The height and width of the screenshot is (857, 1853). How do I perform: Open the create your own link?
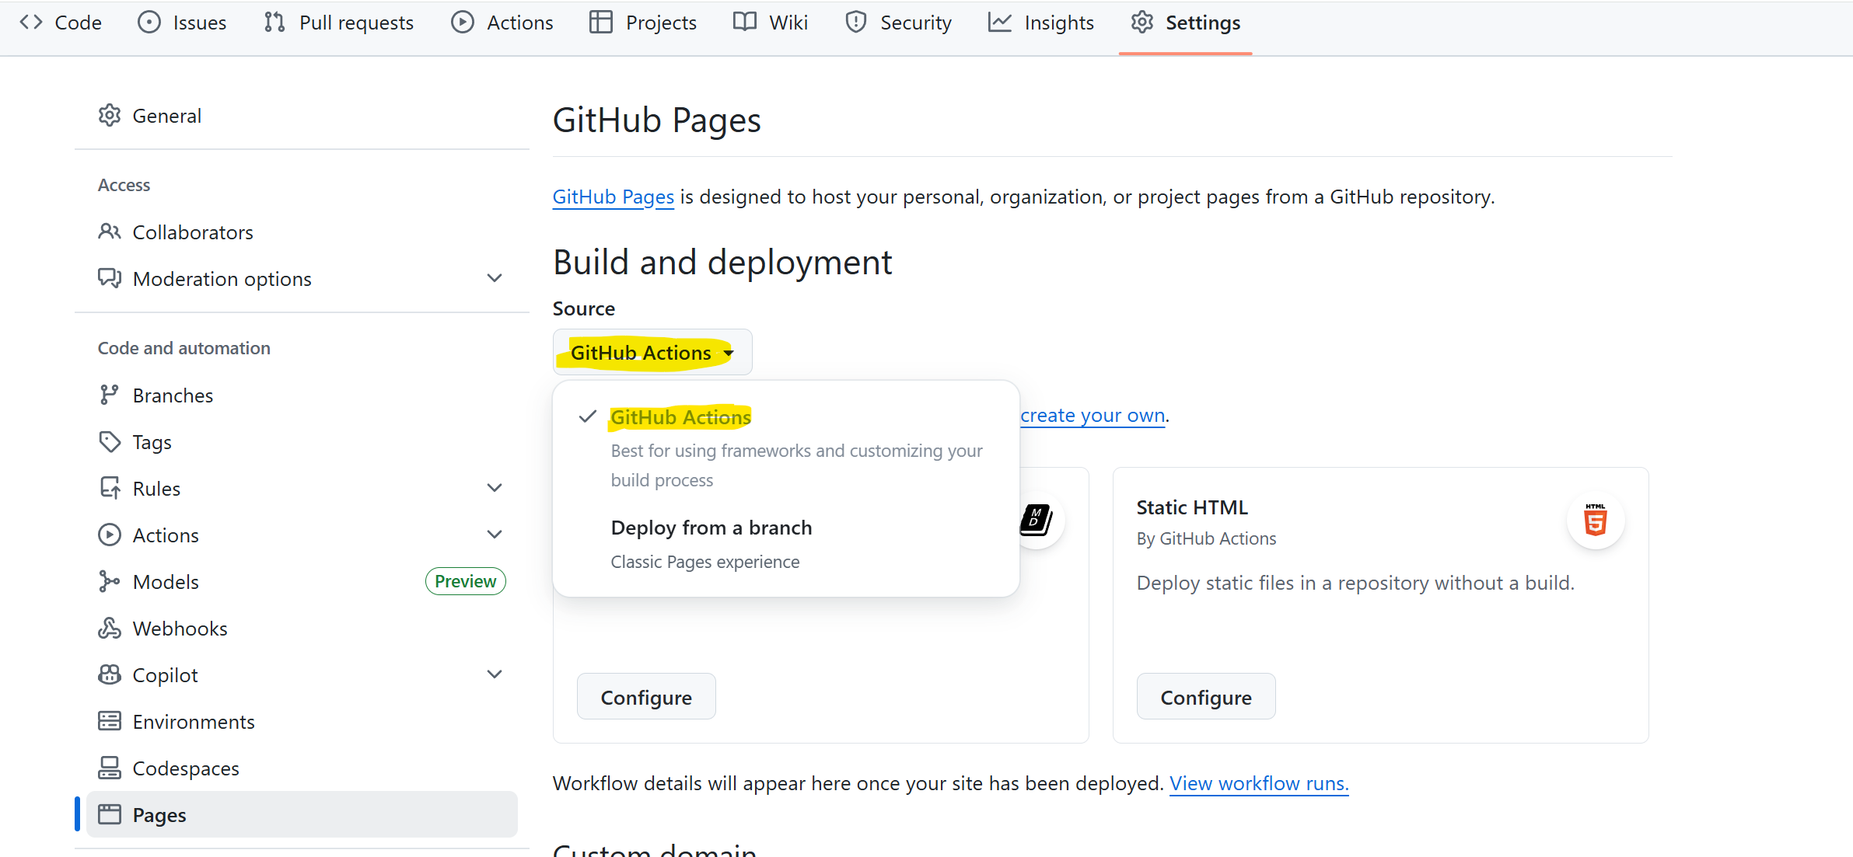coord(1093,415)
